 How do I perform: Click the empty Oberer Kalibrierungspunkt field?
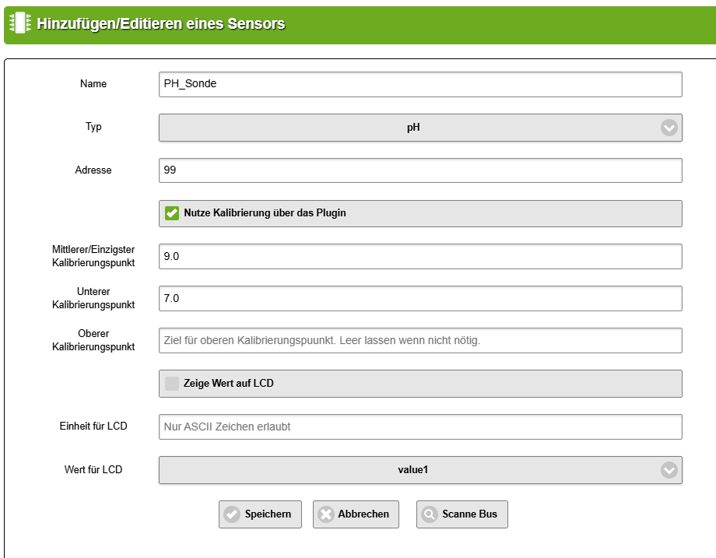click(x=420, y=340)
